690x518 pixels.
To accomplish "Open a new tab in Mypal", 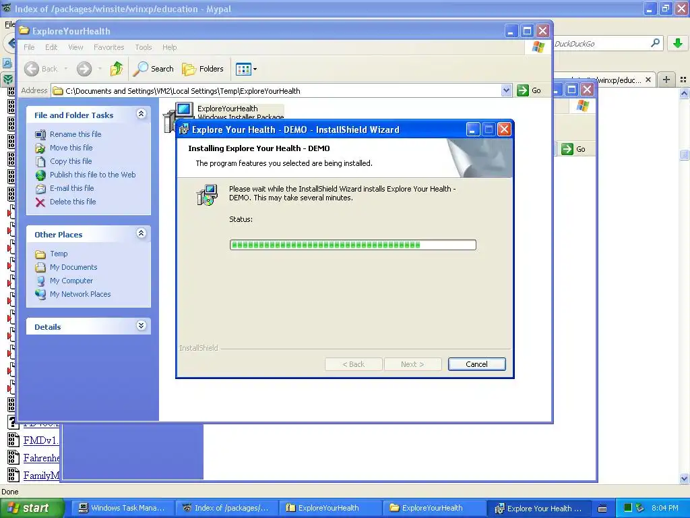I will pyautogui.click(x=666, y=80).
